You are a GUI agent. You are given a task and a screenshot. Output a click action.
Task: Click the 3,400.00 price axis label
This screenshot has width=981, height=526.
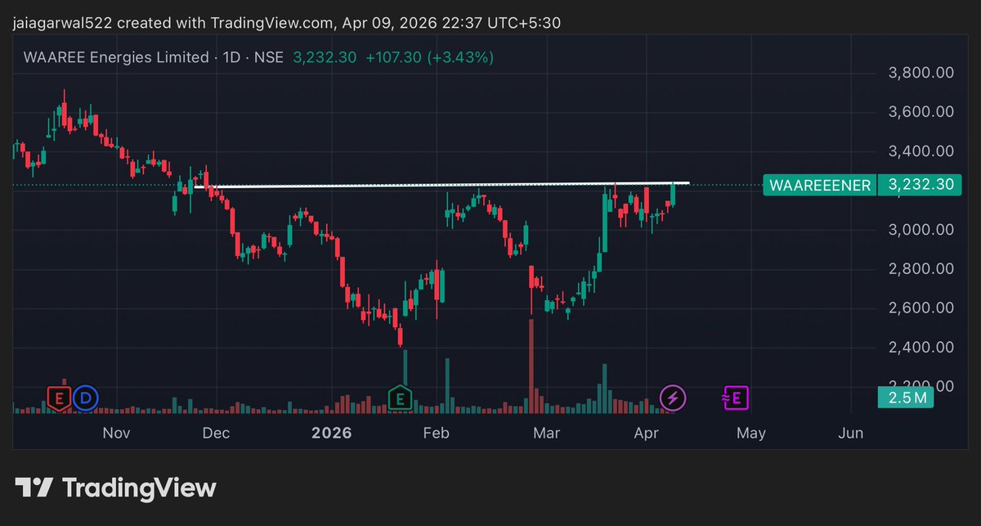click(921, 151)
